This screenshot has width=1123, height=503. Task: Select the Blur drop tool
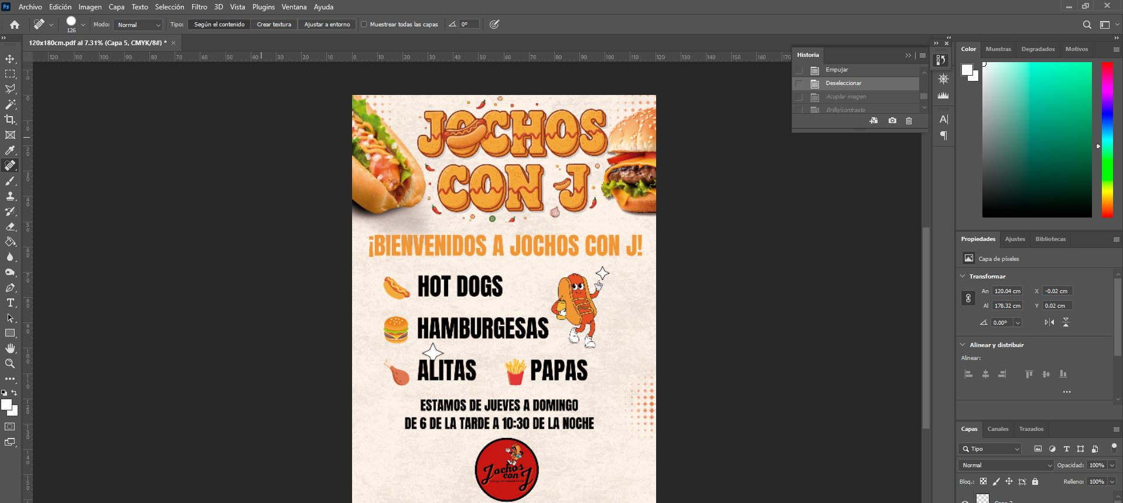10,257
